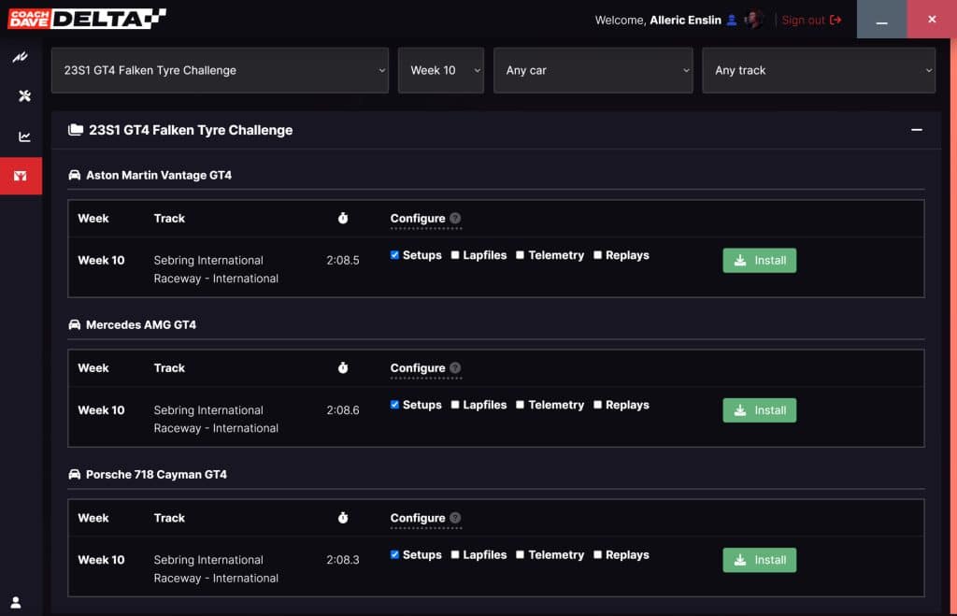
Task: Enable Lapfiles for Mercedes AMG GT4
Action: (x=455, y=405)
